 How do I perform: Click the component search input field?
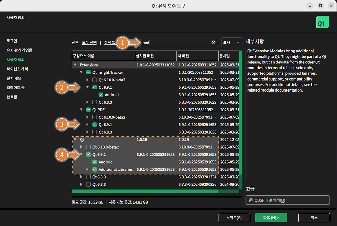179,42
